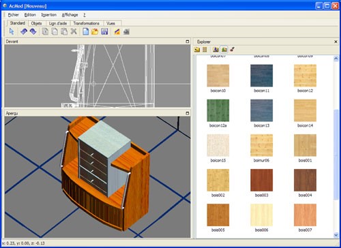The width and height of the screenshot is (341, 248).
Task: Click the Aperçu panel title
Action: click(12, 113)
